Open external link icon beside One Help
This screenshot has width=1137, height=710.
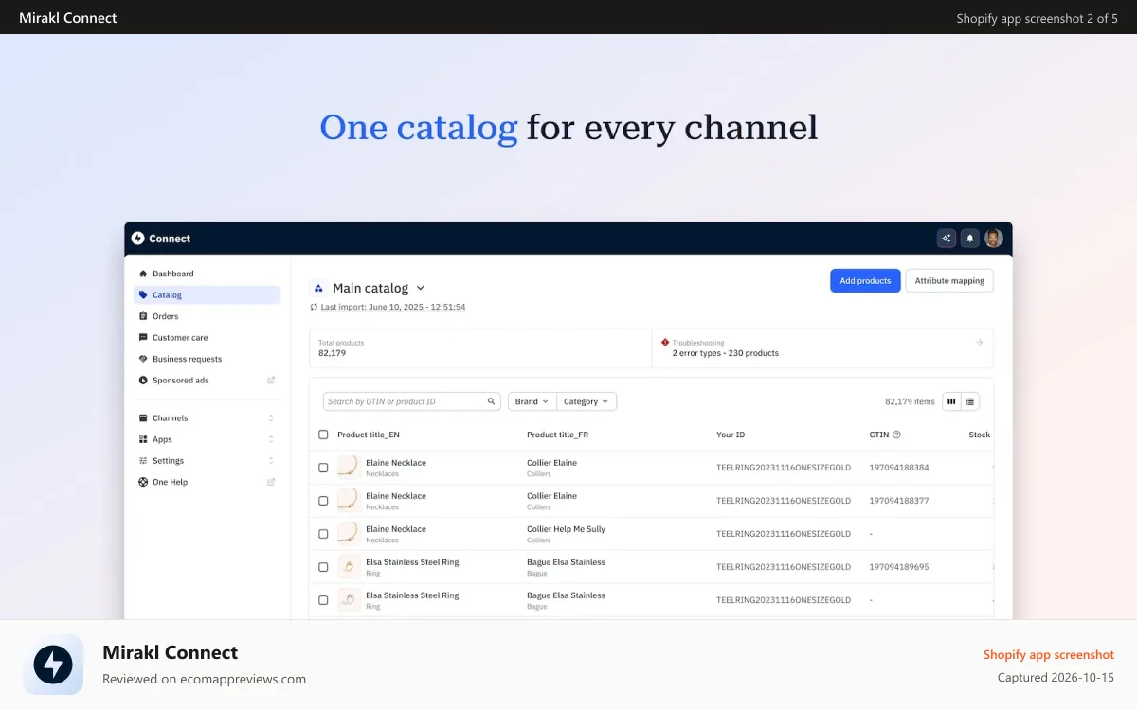(x=271, y=482)
